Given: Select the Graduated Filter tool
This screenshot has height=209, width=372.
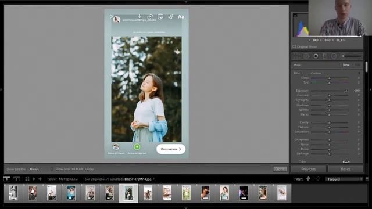Looking at the screenshot, I should coord(325,56).
